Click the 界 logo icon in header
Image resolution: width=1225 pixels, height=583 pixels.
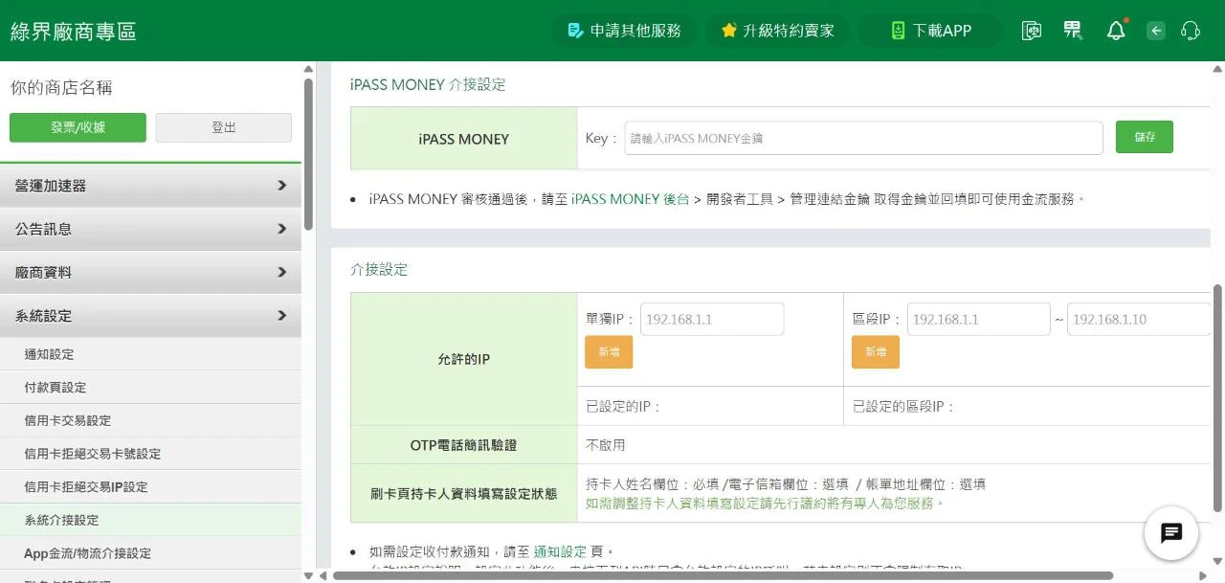1073,31
